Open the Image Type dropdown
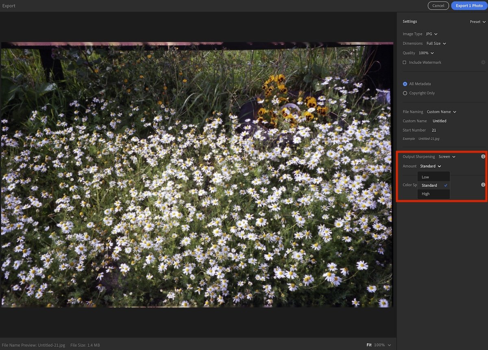The width and height of the screenshot is (488, 350). pyautogui.click(x=429, y=34)
